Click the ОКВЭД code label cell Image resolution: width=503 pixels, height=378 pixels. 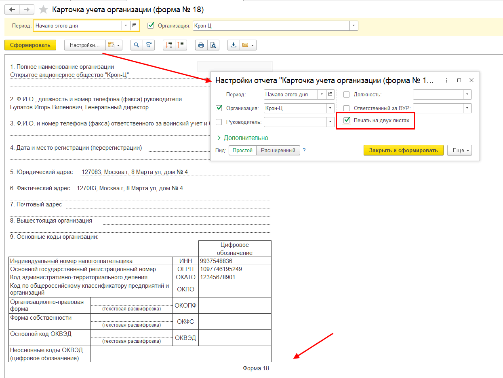pyautogui.click(x=185, y=338)
